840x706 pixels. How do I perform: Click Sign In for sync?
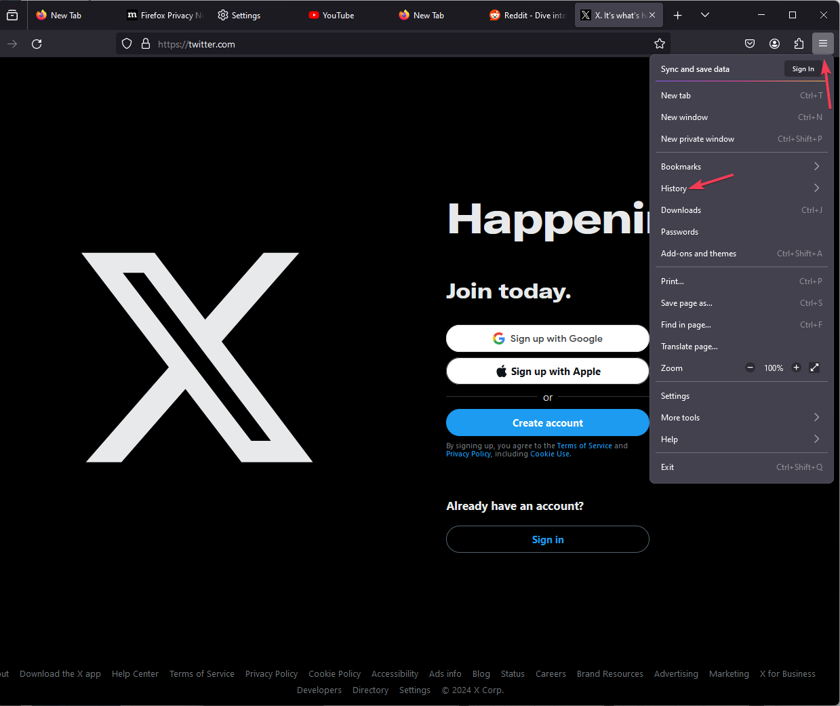[803, 69]
